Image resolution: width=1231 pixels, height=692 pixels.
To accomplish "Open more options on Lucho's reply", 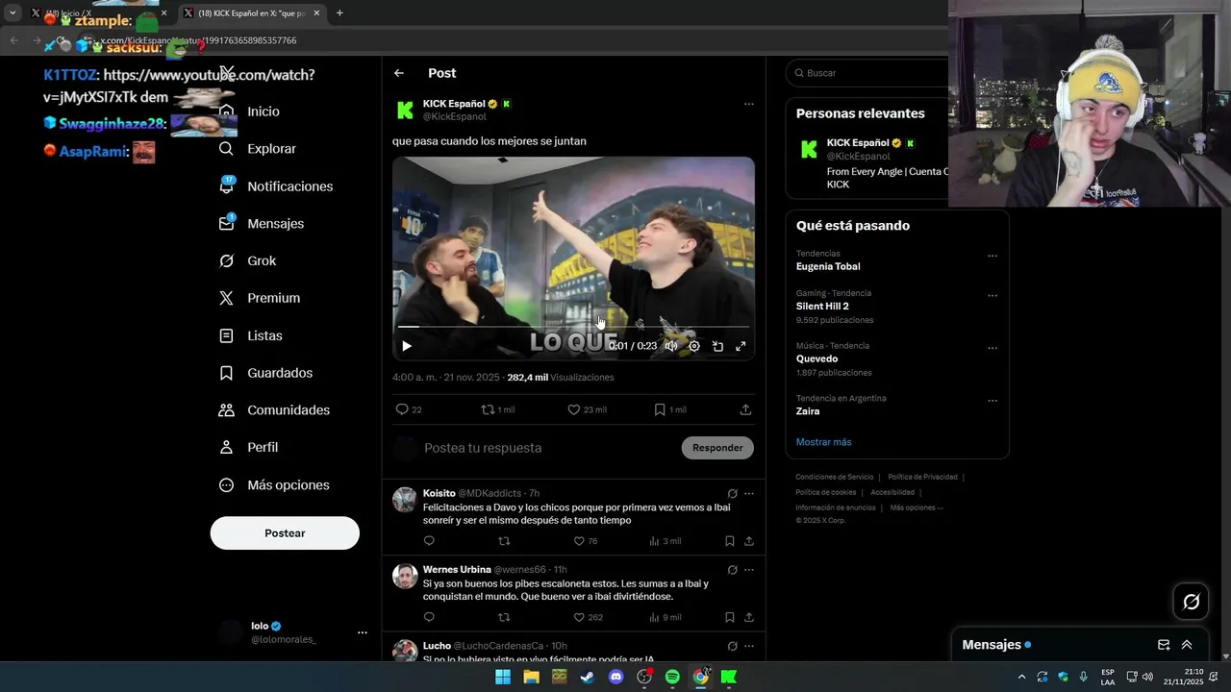I will click(749, 646).
